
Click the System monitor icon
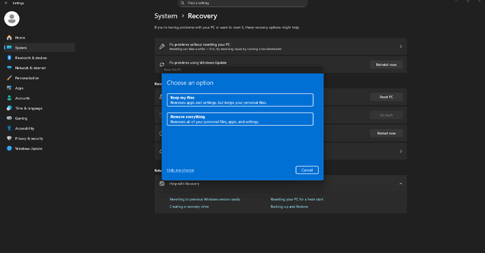tap(9, 48)
